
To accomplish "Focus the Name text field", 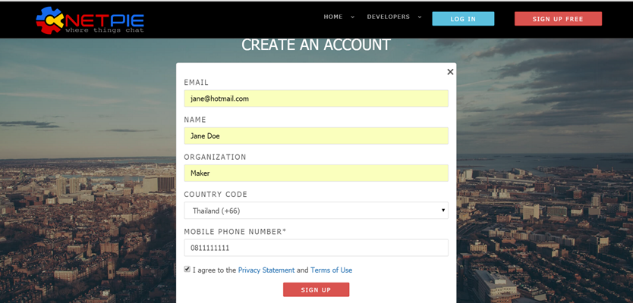I will point(316,136).
